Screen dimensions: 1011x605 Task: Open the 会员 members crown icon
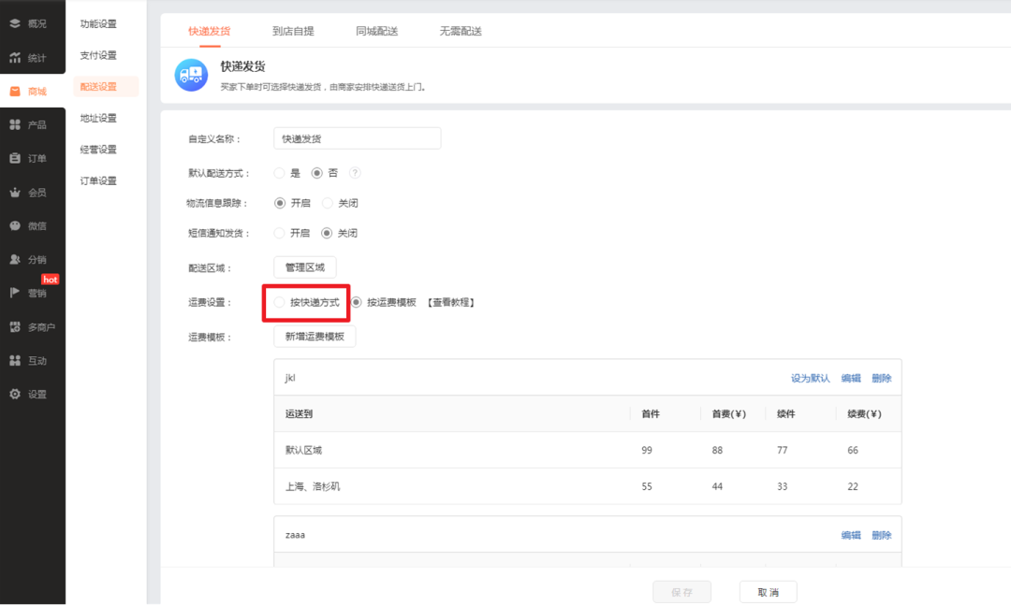tap(15, 192)
